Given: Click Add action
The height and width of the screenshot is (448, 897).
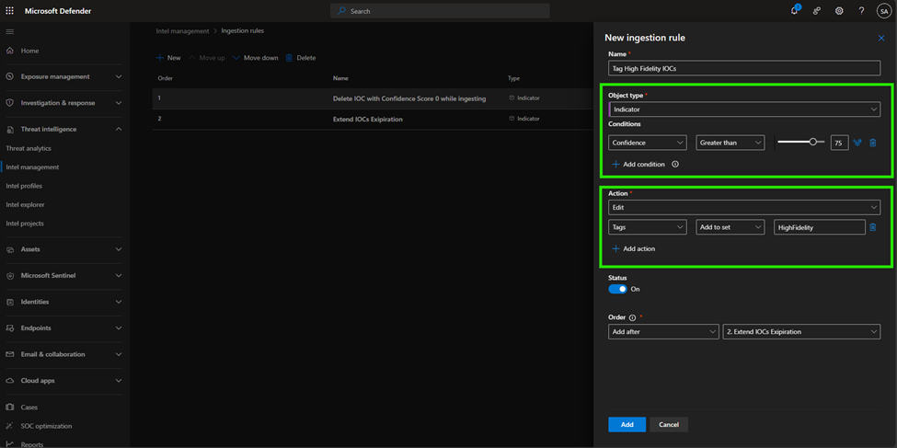Looking at the screenshot, I should click(634, 249).
